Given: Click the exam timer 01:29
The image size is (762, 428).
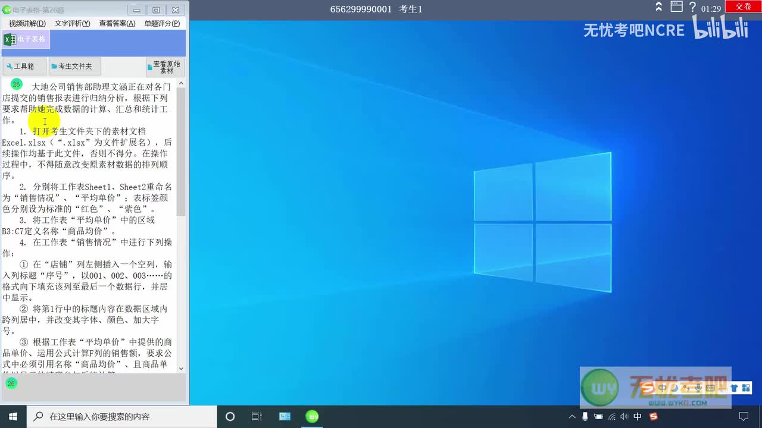Looking at the screenshot, I should click(x=711, y=9).
